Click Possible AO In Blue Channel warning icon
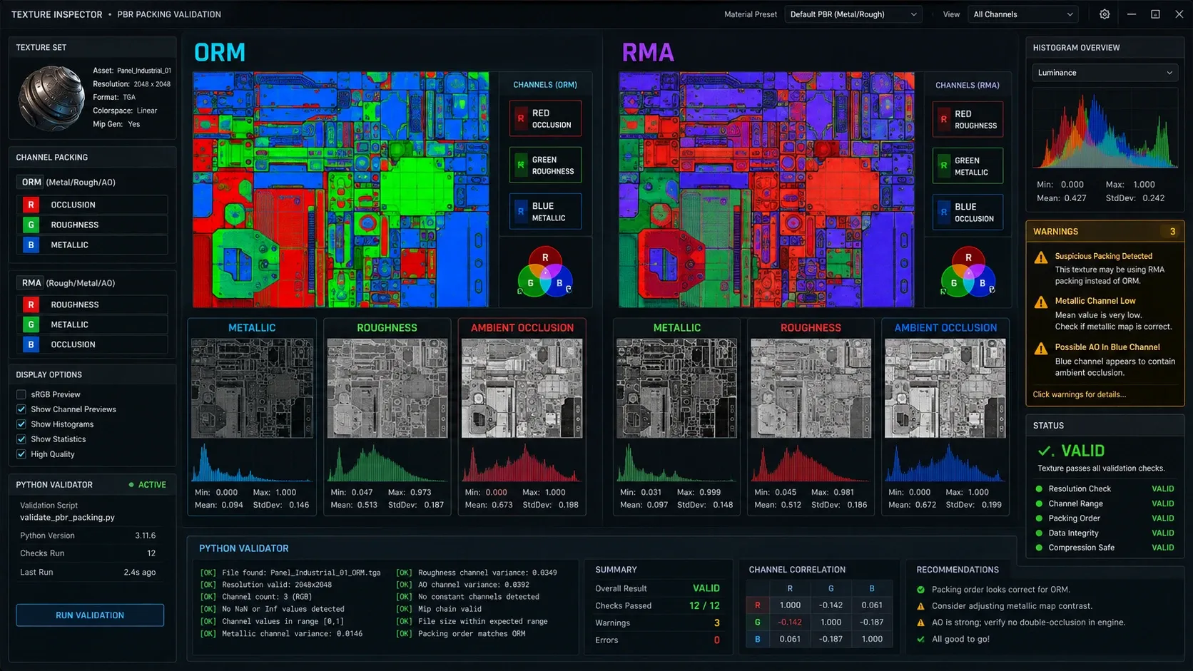 [1041, 349]
